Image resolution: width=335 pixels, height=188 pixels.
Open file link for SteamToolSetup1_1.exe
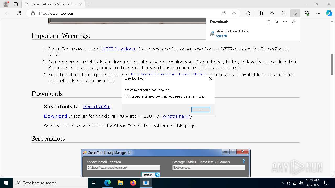pyautogui.click(x=222, y=36)
